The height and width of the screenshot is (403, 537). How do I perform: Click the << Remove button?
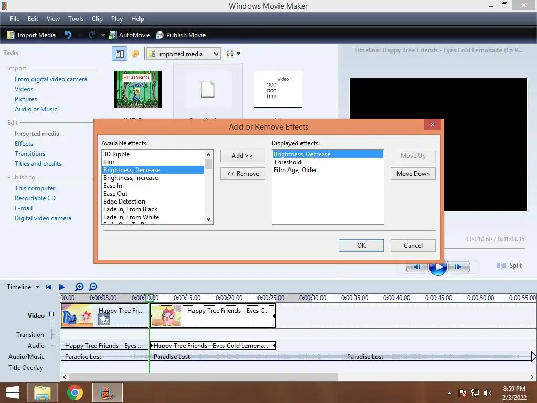pyautogui.click(x=242, y=173)
